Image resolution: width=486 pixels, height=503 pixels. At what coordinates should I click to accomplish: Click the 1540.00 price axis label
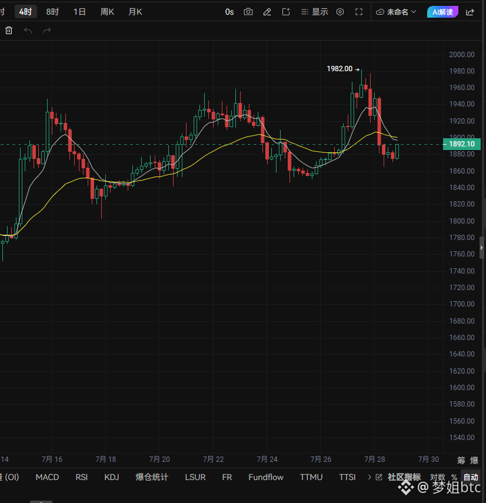click(462, 438)
